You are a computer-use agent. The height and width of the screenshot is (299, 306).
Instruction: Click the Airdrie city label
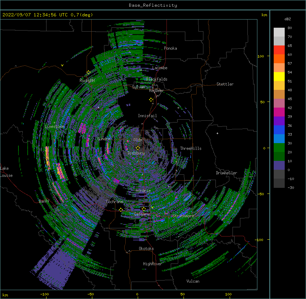coord(143,191)
